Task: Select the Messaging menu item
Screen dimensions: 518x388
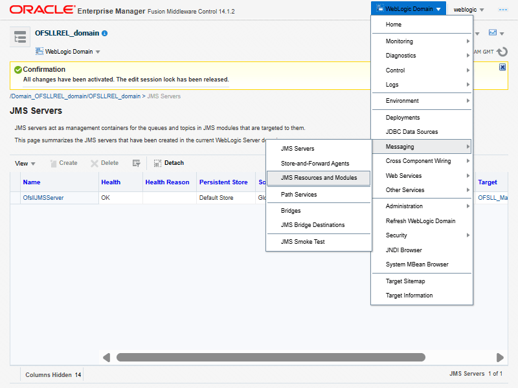Action: point(422,147)
